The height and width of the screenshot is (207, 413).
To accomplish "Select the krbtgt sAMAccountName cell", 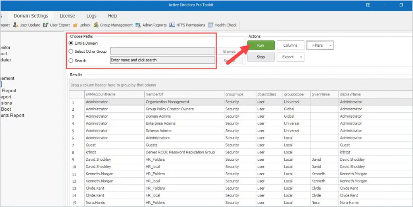I will (114, 152).
